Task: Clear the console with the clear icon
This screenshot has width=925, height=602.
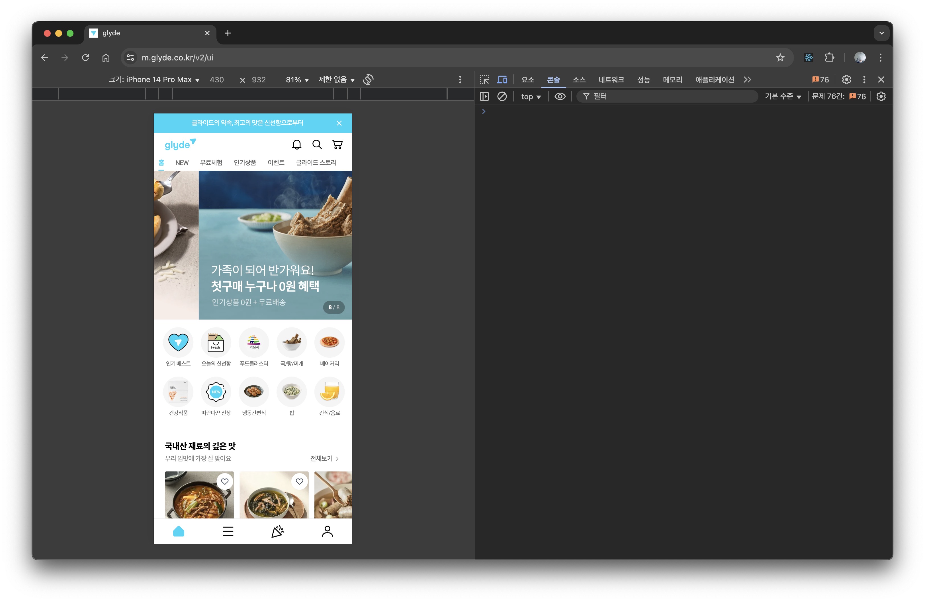Action: (502, 96)
